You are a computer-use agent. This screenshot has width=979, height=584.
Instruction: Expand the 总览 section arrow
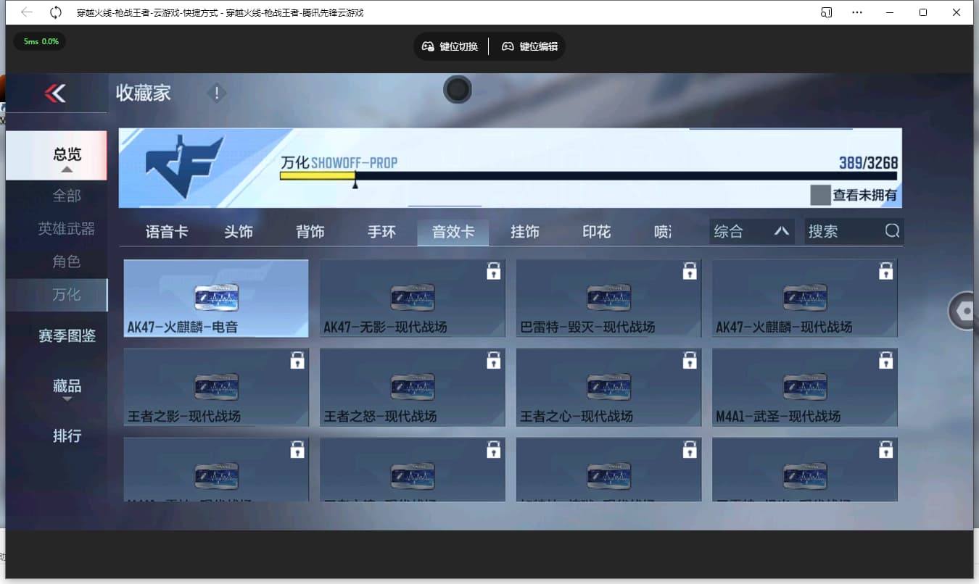[x=66, y=169]
